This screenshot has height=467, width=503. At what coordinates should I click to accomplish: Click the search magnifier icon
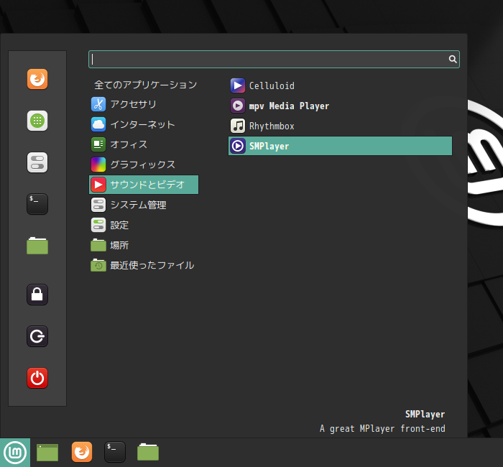point(453,59)
